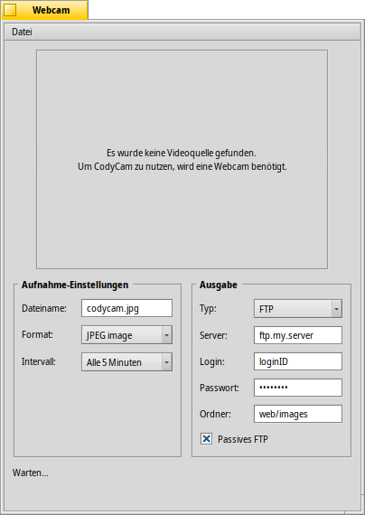Click the yellow window close square icon
Image resolution: width=365 pixels, height=515 pixels.
coord(10,10)
